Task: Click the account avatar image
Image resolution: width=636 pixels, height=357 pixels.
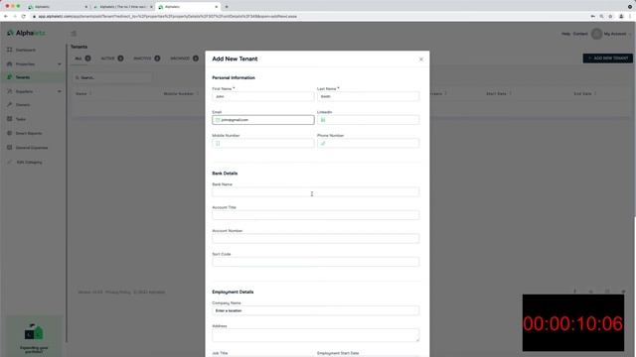Action: click(x=596, y=34)
